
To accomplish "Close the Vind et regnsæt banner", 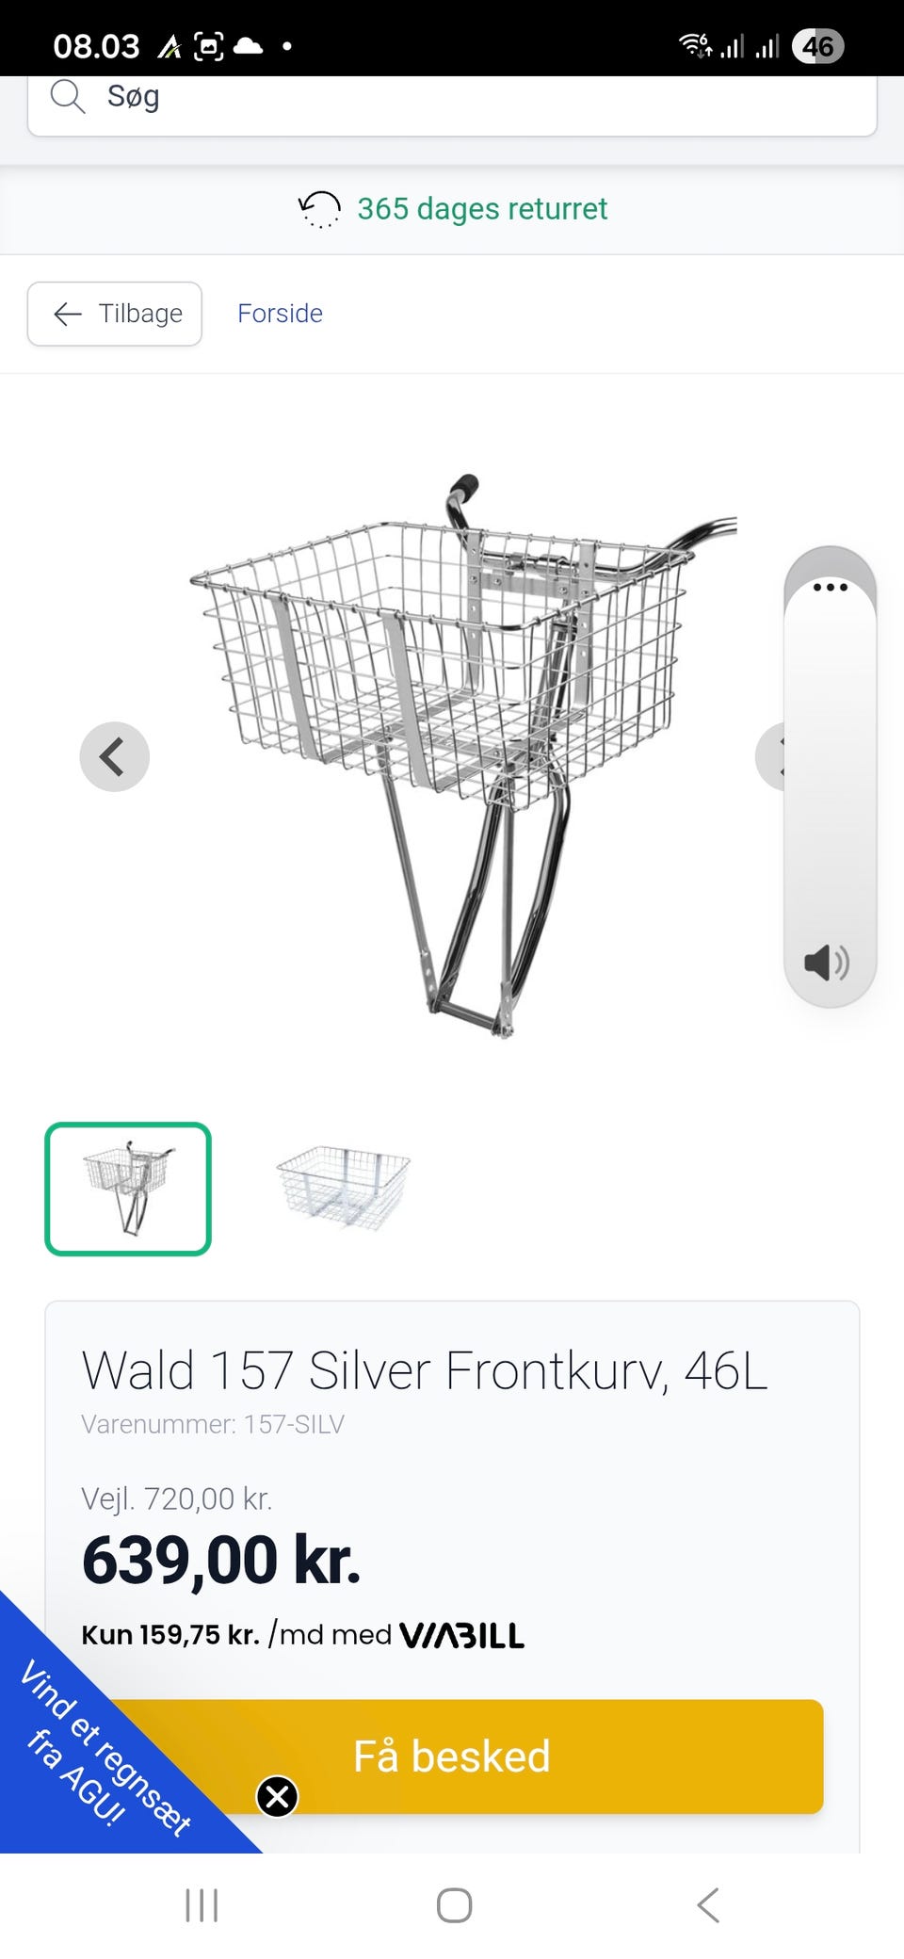I will tap(277, 1796).
